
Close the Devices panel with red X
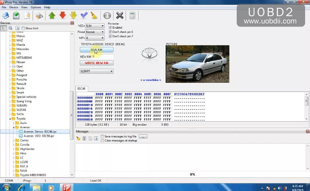click(x=72, y=23)
